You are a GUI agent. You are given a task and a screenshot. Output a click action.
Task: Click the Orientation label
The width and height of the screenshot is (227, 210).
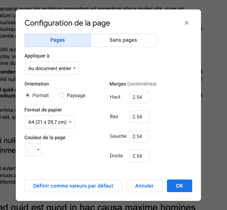37,84
